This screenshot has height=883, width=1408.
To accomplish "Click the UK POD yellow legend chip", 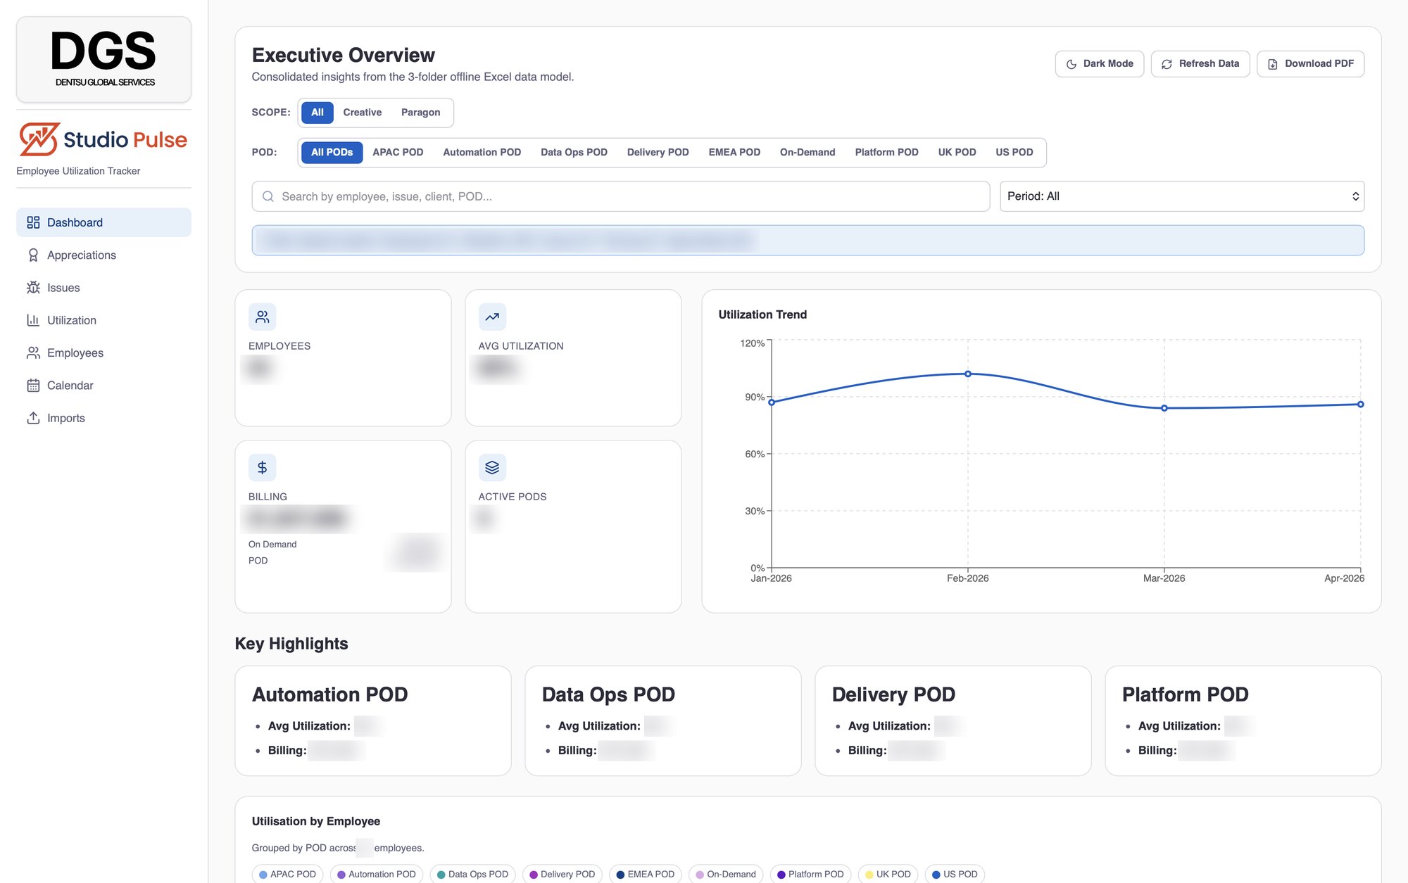I will pos(888,875).
